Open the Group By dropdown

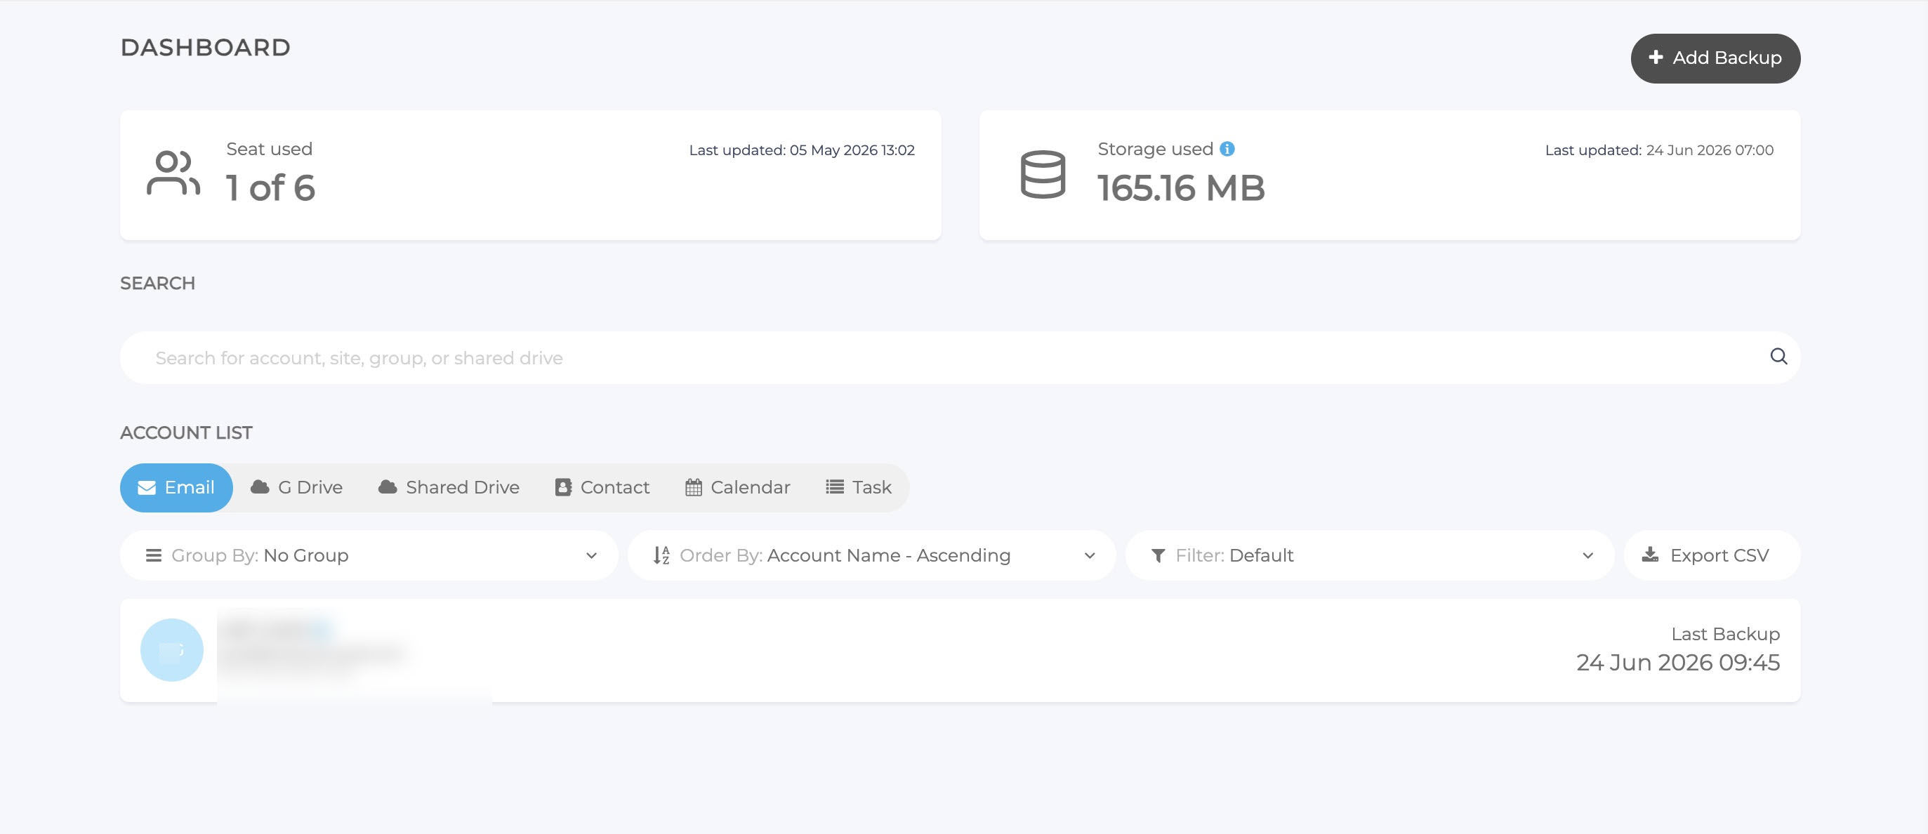pyautogui.click(x=369, y=555)
